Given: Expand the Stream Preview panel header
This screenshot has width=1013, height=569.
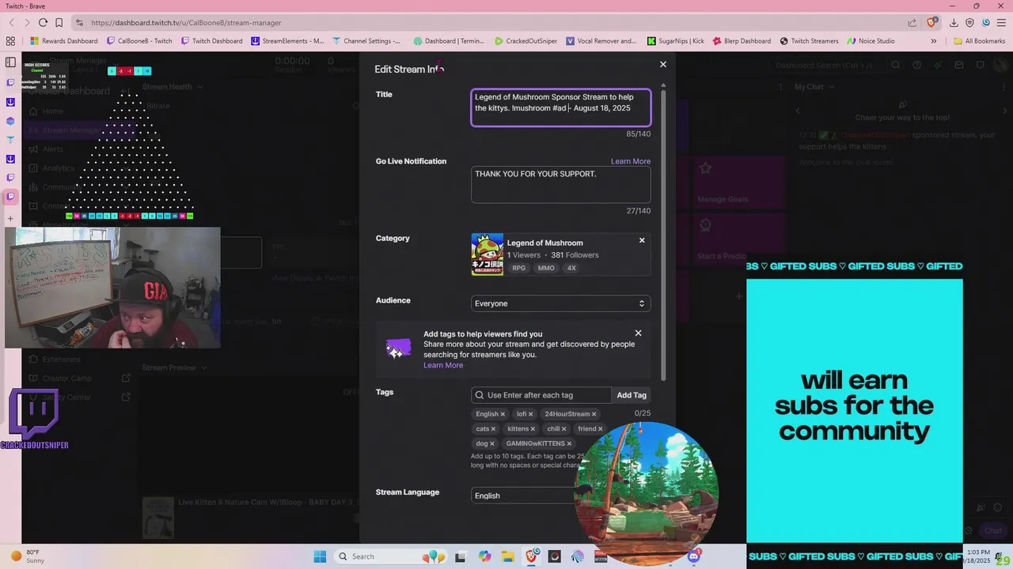Looking at the screenshot, I should 174,367.
